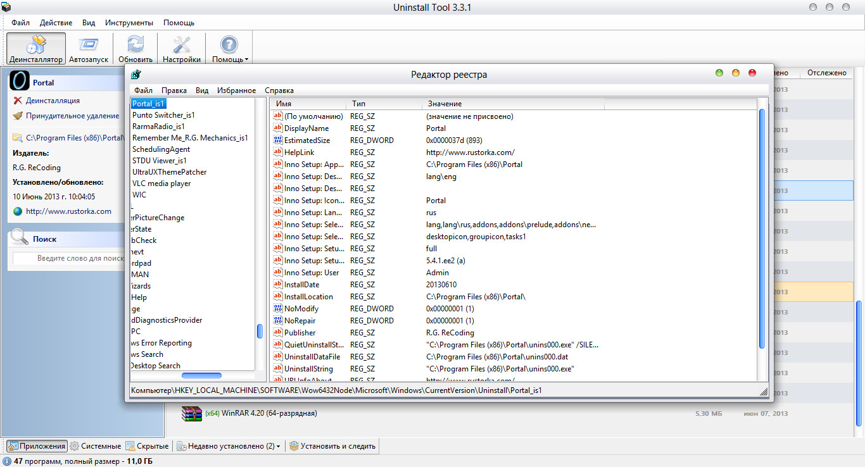The image size is (865, 467).
Task: Click Установить и следить button
Action: 332,446
